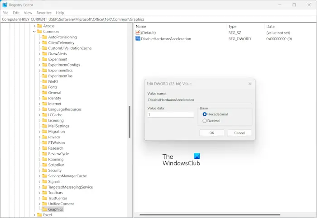Image resolution: width=317 pixels, height=218 pixels.
Task: Expand the DrawAlerts key
Action: 39,54
